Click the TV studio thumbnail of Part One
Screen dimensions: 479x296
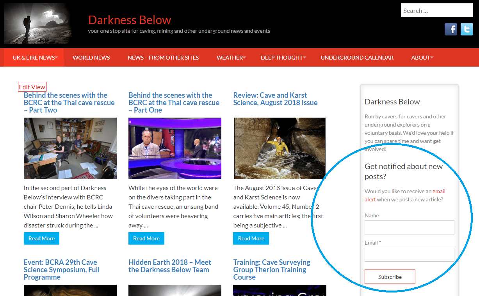pyautogui.click(x=175, y=148)
